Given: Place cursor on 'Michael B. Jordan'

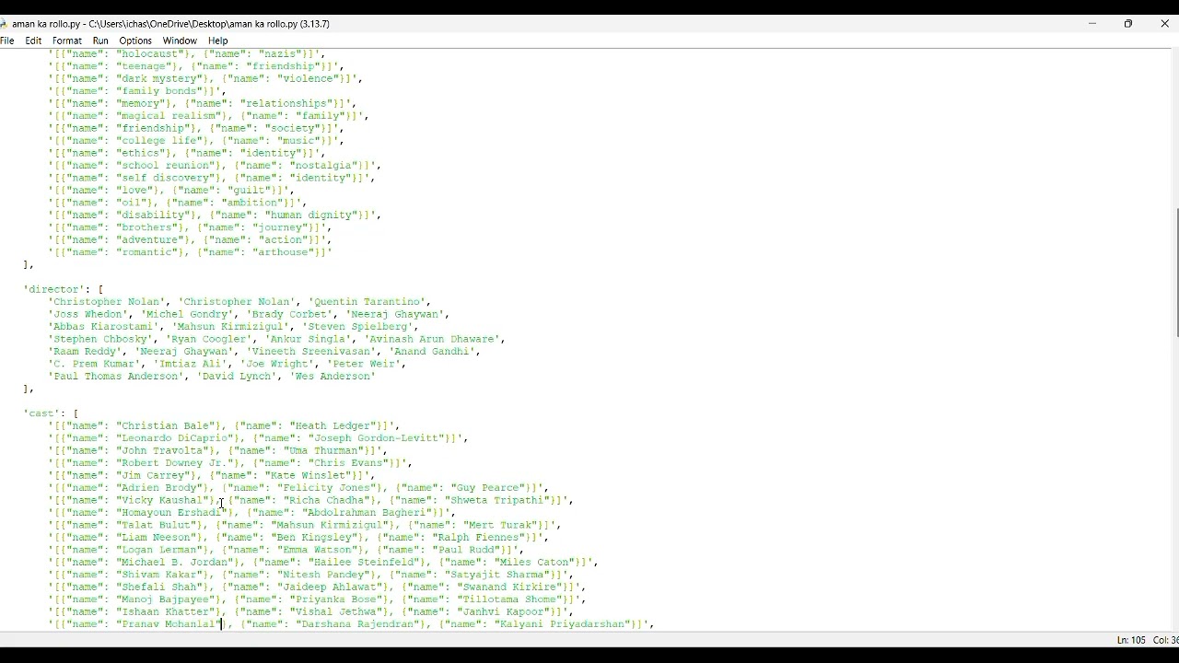Looking at the screenshot, I should click(172, 563).
